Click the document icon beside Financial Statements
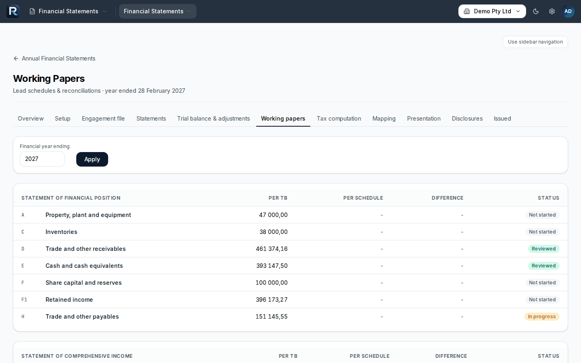Viewport: 581px width, 363px height. point(32,11)
